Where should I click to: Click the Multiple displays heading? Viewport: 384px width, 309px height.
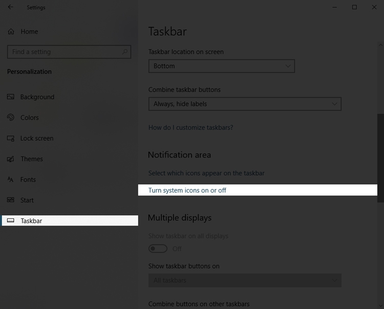click(x=180, y=218)
